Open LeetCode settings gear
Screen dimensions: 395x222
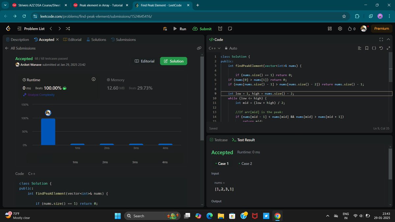pyautogui.click(x=340, y=29)
